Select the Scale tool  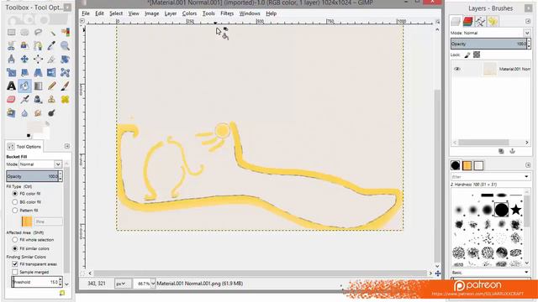[11, 73]
